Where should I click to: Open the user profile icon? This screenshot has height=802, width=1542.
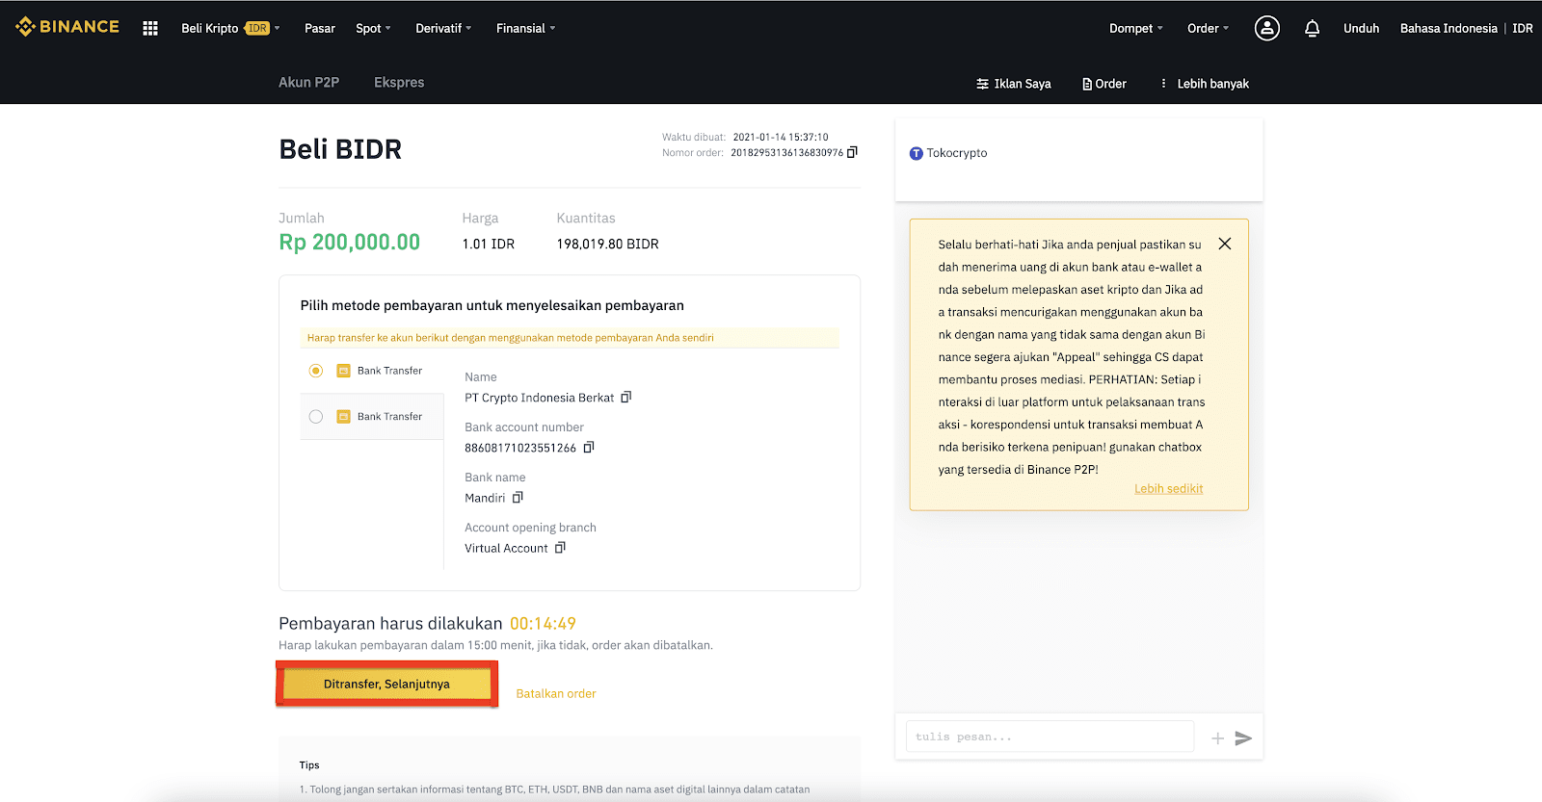pyautogui.click(x=1267, y=28)
